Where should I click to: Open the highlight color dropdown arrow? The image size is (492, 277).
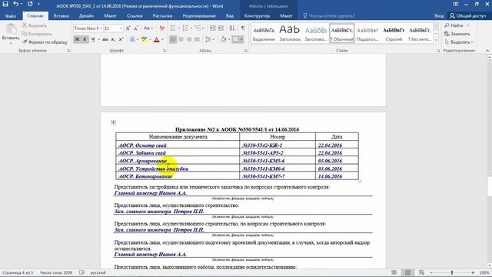(x=150, y=39)
